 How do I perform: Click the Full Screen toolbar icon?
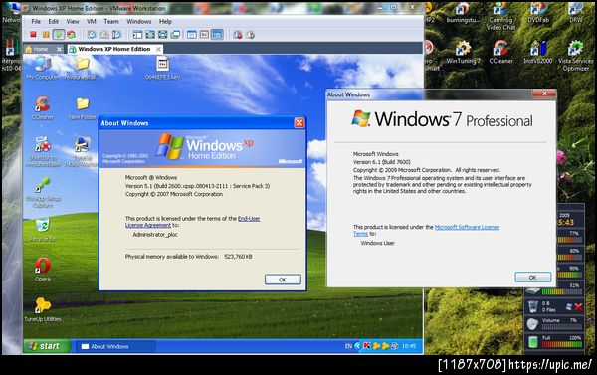click(150, 35)
